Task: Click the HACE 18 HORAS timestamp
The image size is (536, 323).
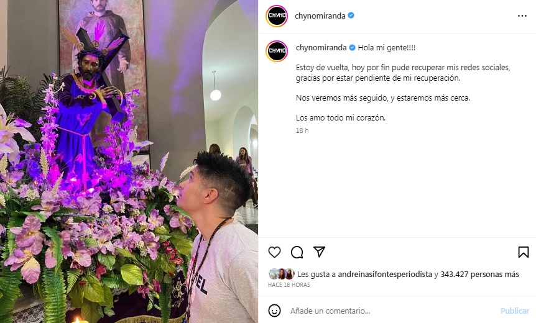Action: point(289,284)
